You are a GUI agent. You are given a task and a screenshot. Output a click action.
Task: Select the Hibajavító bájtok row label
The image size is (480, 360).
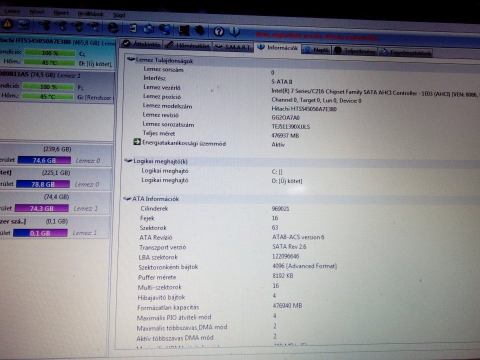click(x=161, y=297)
